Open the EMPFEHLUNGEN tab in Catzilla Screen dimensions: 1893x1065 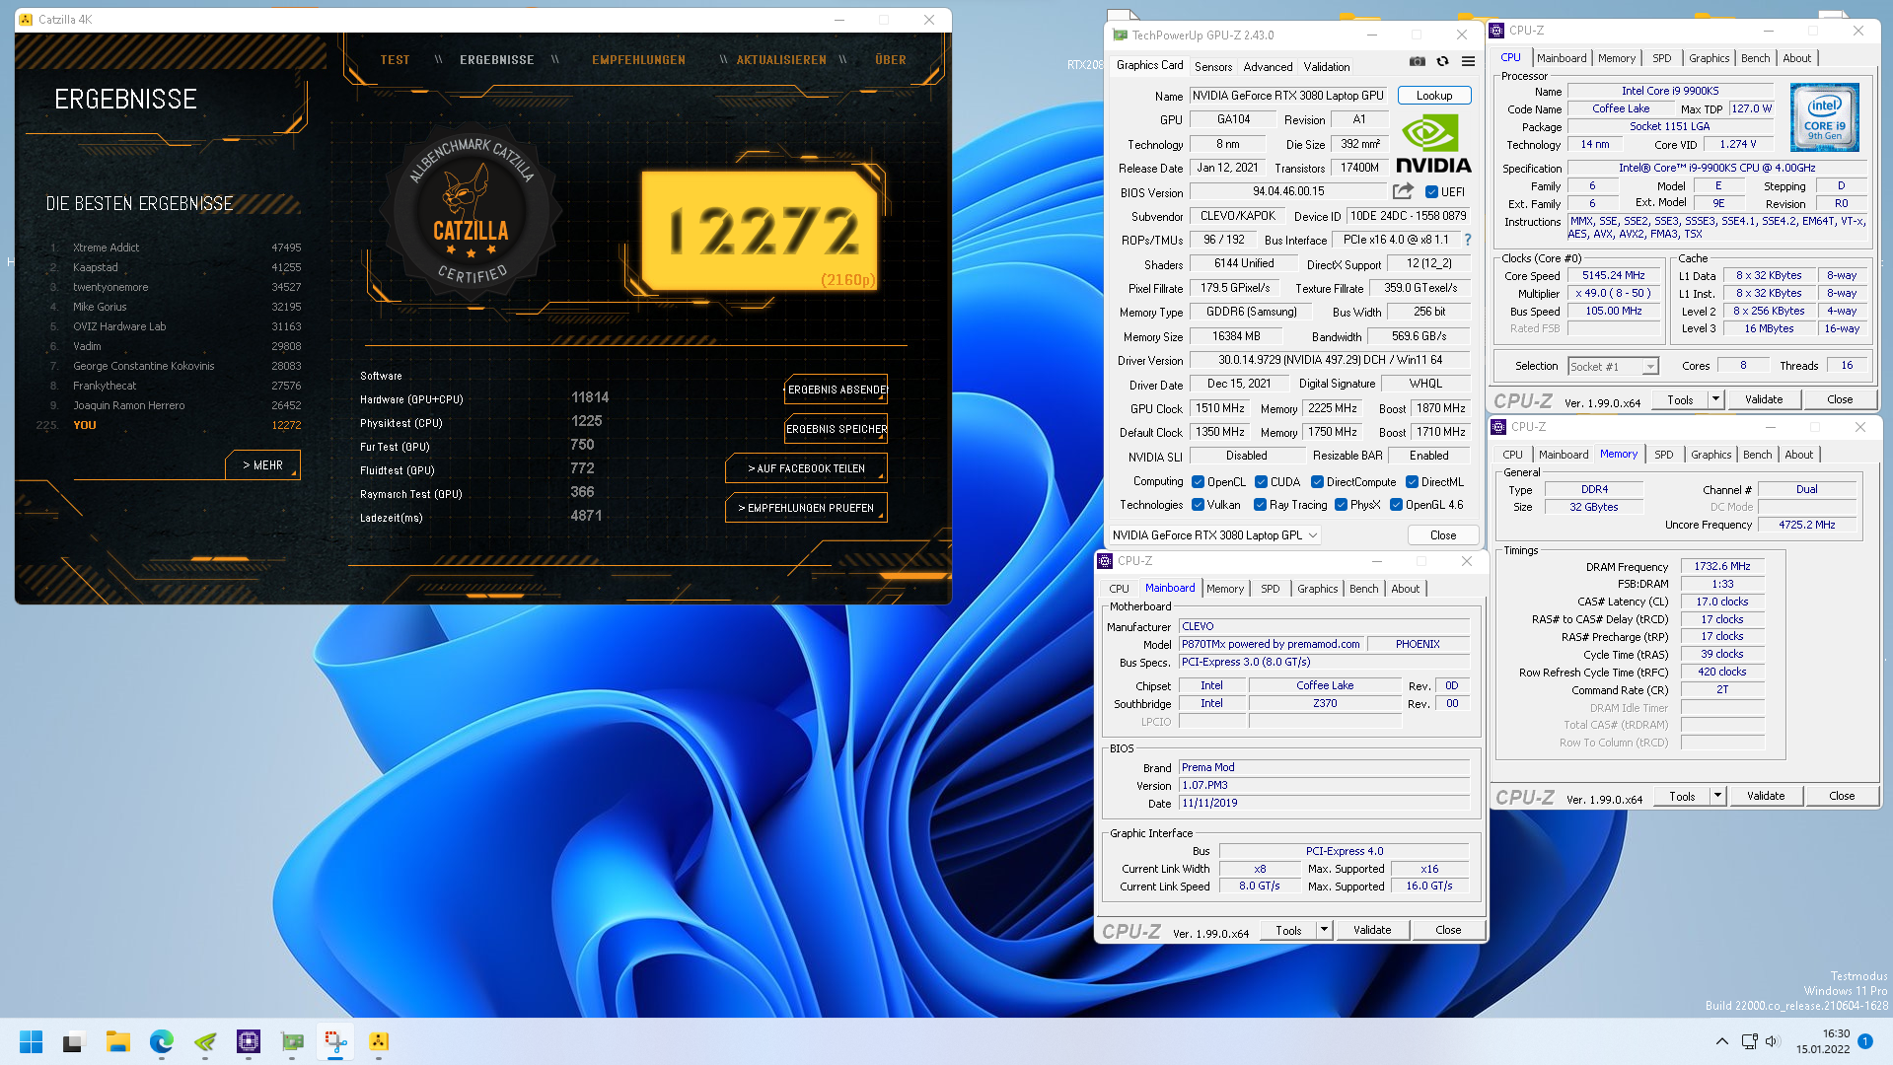(638, 60)
